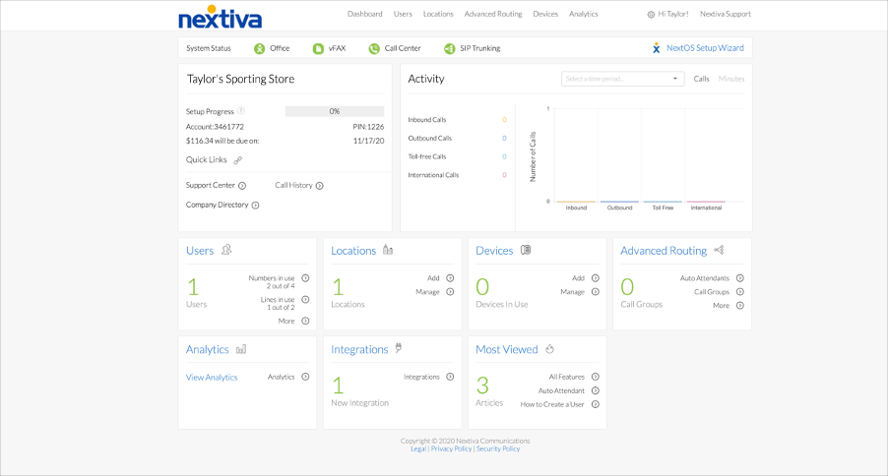This screenshot has width=888, height=476.
Task: Open Analytics in the top navigation
Action: [x=583, y=14]
